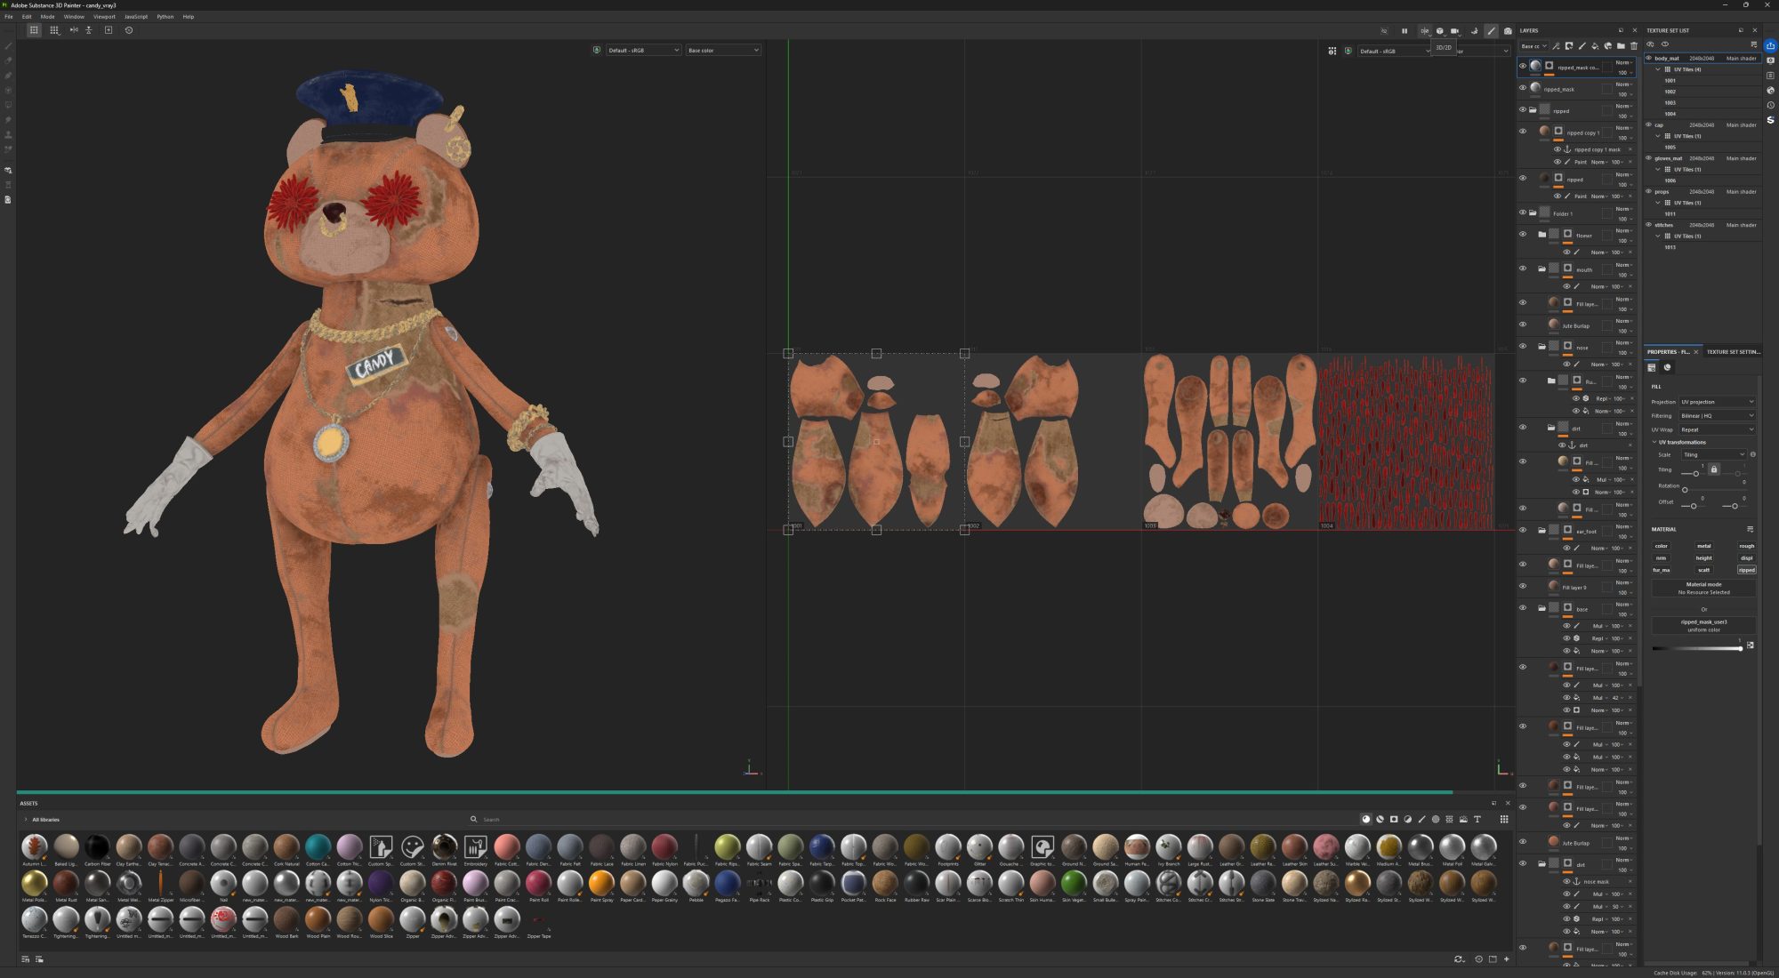Screen dimensions: 1779x978
Task: Click the blue export textures icon
Action: [1770, 46]
